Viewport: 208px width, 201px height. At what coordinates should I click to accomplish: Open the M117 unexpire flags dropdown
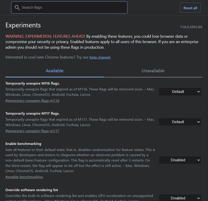pyautogui.click(x=180, y=122)
